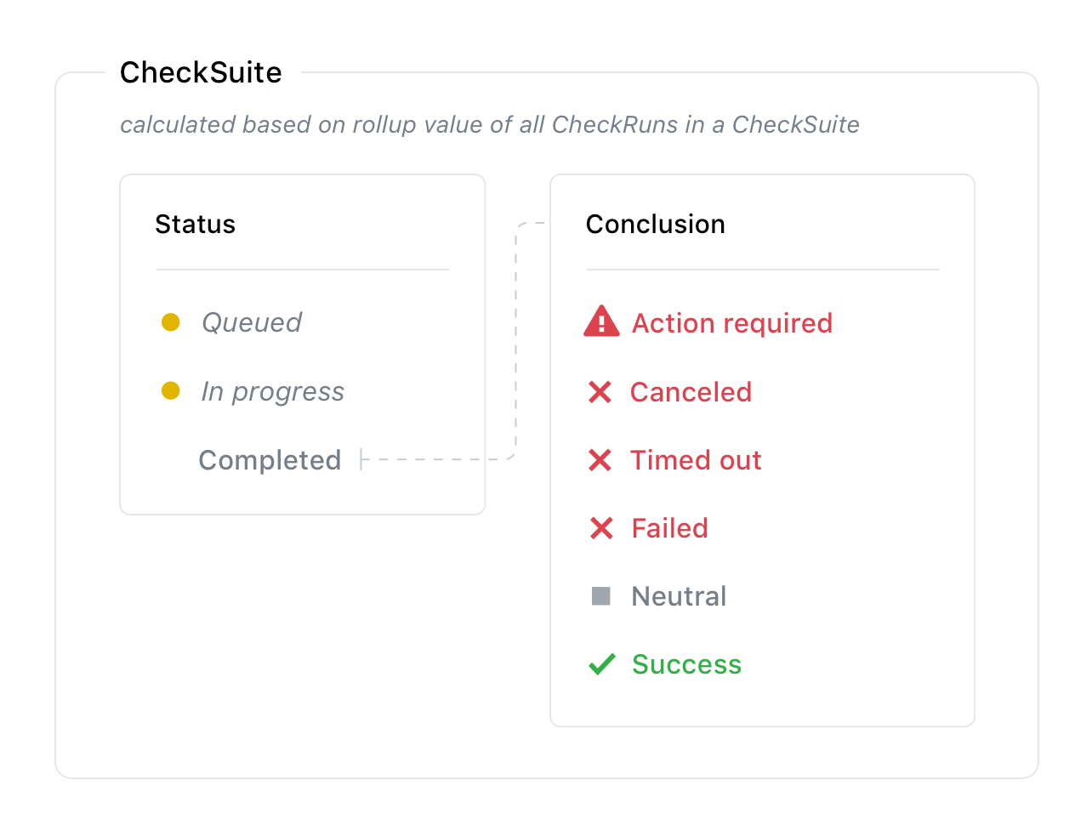Select the Neutral conclusion text
The height and width of the screenshot is (837, 1092).
[679, 596]
